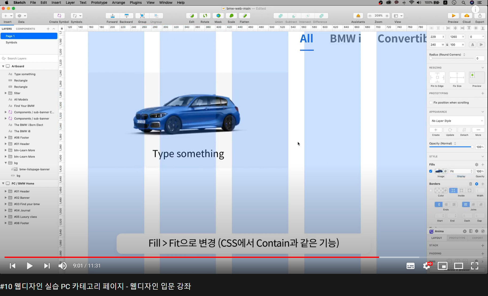Click zoom out minus button
This screenshot has height=296, width=488.
[370, 16]
